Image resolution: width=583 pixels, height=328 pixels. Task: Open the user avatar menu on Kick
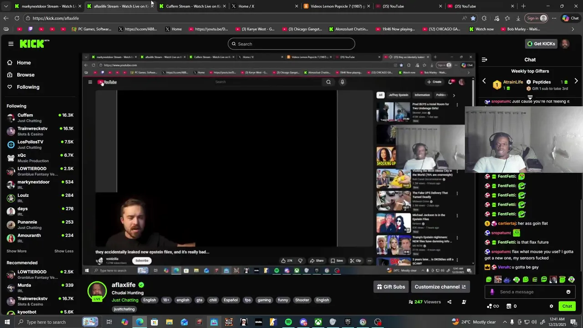point(565,44)
